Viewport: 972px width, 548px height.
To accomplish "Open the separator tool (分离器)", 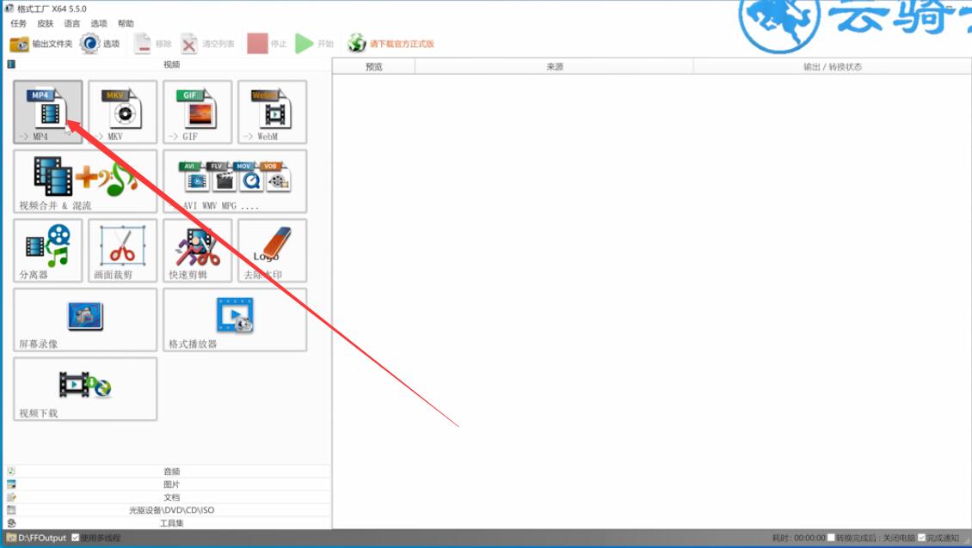I will pyautogui.click(x=47, y=251).
